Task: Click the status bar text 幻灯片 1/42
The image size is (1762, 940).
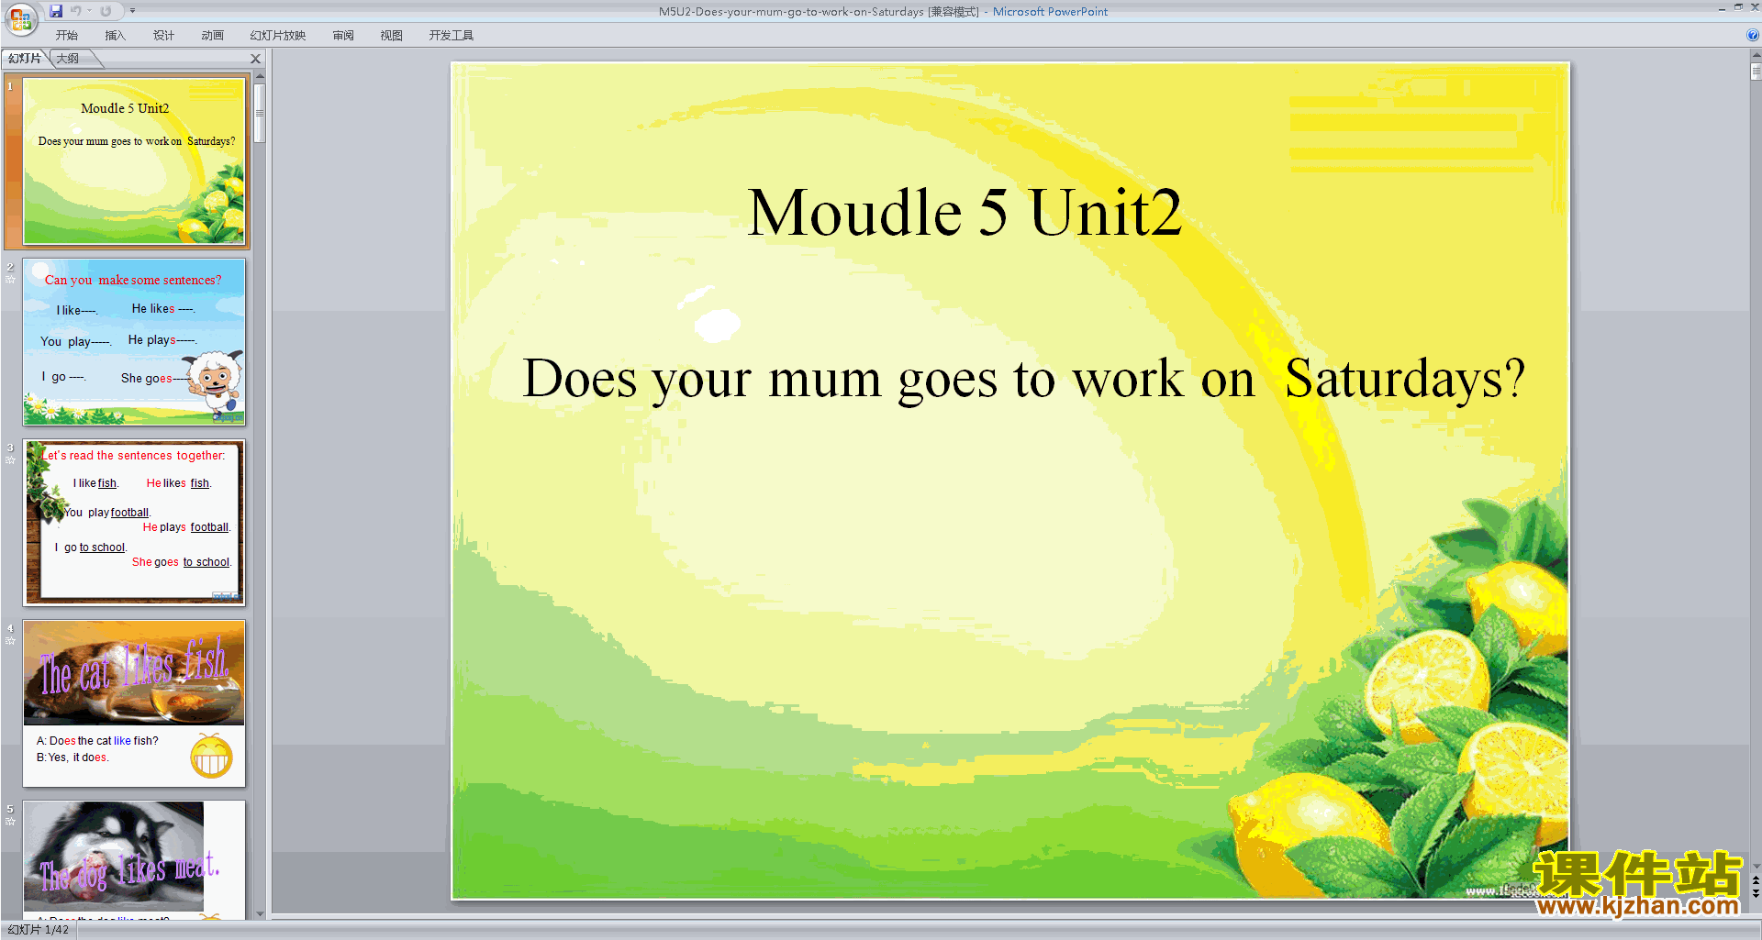Action: (x=39, y=930)
